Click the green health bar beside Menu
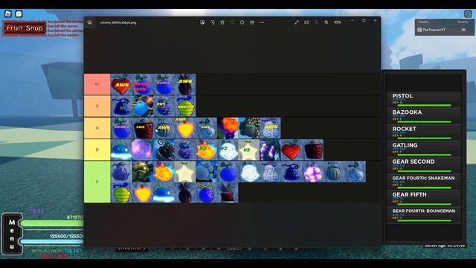The height and width of the screenshot is (268, 476). click(x=52, y=223)
